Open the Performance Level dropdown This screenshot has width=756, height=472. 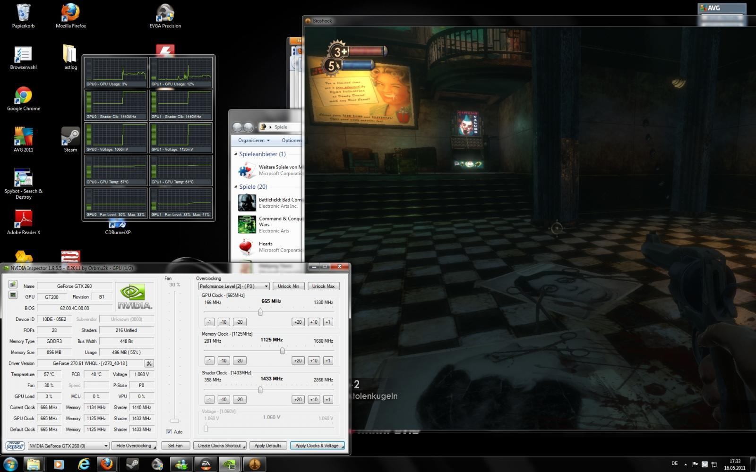point(234,286)
